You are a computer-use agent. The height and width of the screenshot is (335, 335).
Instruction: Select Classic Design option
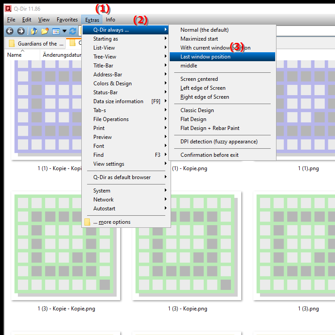[222, 110]
